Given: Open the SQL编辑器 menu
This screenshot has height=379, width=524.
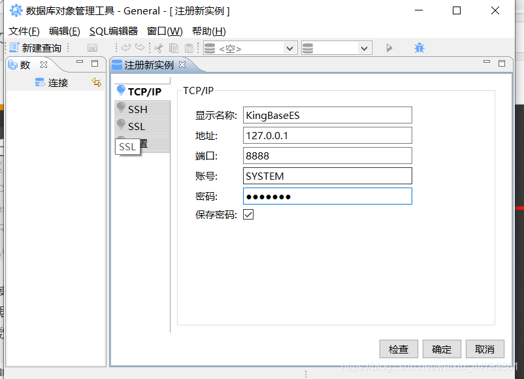Looking at the screenshot, I should [x=114, y=31].
